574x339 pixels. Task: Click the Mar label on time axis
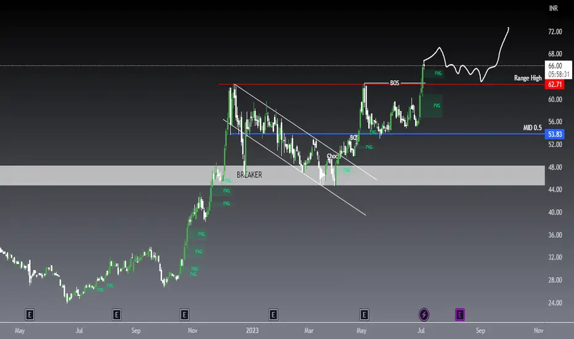[309, 330]
